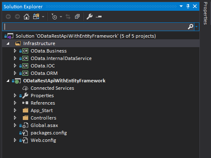The image size is (211, 158).
Task: Click the OData.IOC C# project icon
Action: (25, 66)
